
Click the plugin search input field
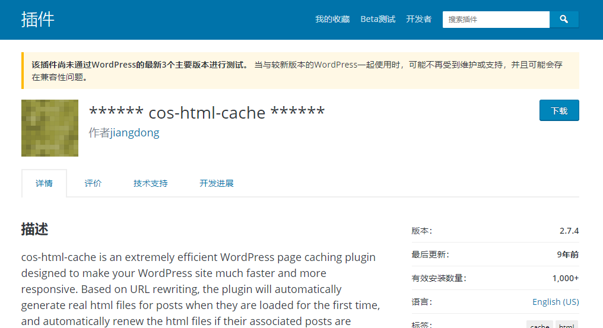click(496, 19)
